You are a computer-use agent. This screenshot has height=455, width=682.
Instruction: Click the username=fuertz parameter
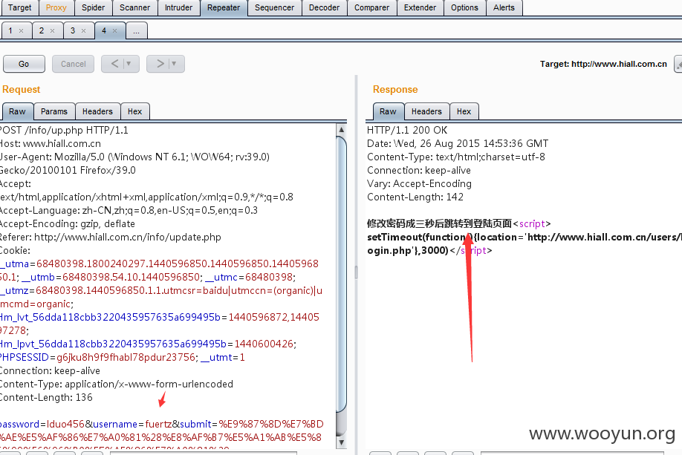tap(132, 425)
